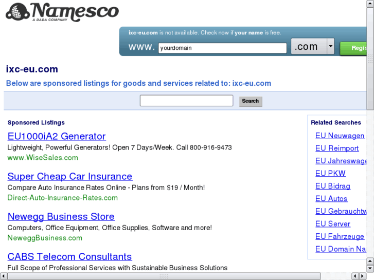Image resolution: width=374 pixels, height=280 pixels.
Task: Click the green Register button
Action: (353, 48)
